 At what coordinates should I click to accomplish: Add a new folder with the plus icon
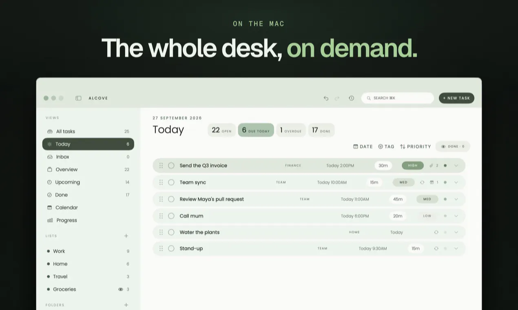(126, 305)
